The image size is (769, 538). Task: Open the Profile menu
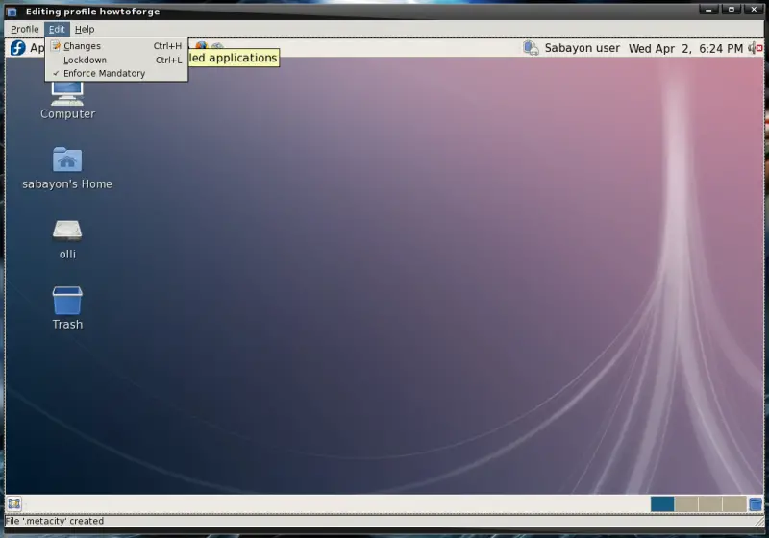pyautogui.click(x=25, y=30)
